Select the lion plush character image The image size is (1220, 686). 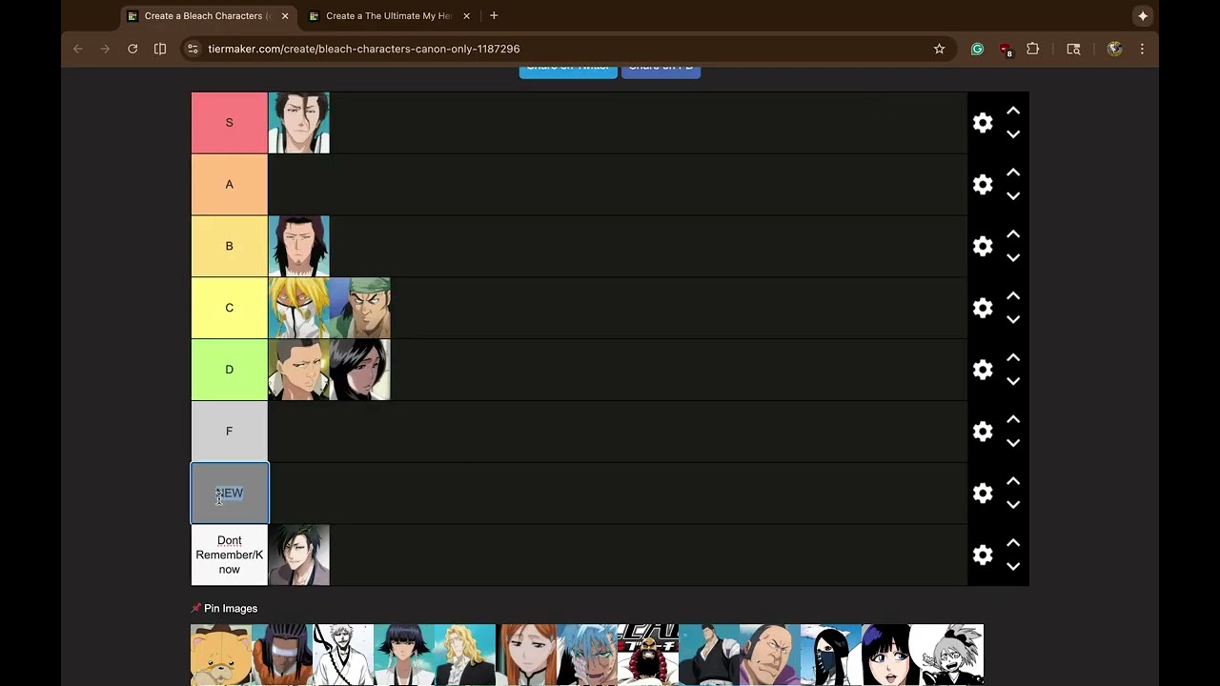pos(221,655)
